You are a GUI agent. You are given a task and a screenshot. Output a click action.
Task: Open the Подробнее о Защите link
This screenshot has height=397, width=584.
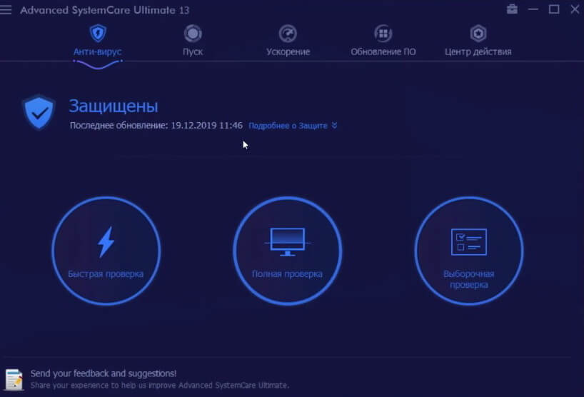click(x=288, y=126)
